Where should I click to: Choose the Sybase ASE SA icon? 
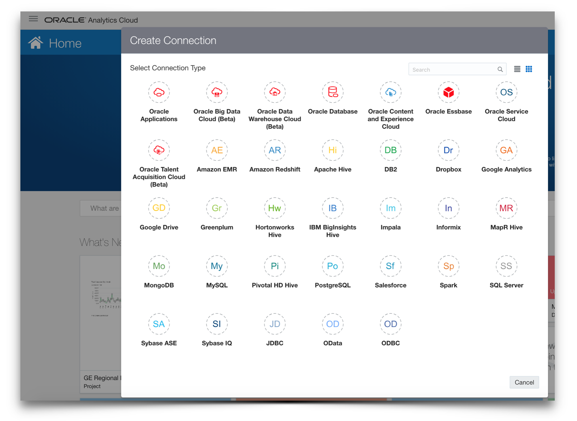[159, 324]
